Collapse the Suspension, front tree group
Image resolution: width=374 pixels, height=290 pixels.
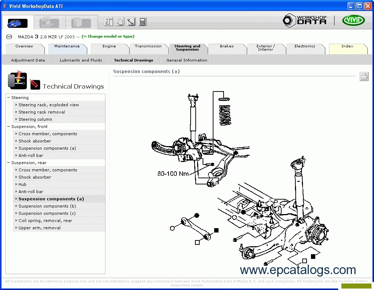coord(9,127)
